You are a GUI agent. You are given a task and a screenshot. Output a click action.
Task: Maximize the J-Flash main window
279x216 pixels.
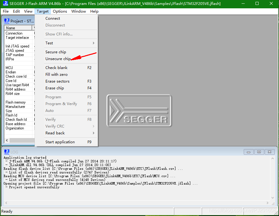coord(257,3)
